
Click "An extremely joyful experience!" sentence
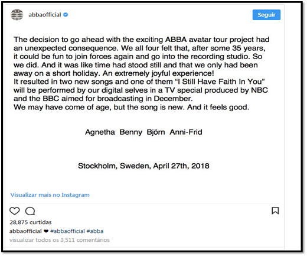tap(158, 73)
